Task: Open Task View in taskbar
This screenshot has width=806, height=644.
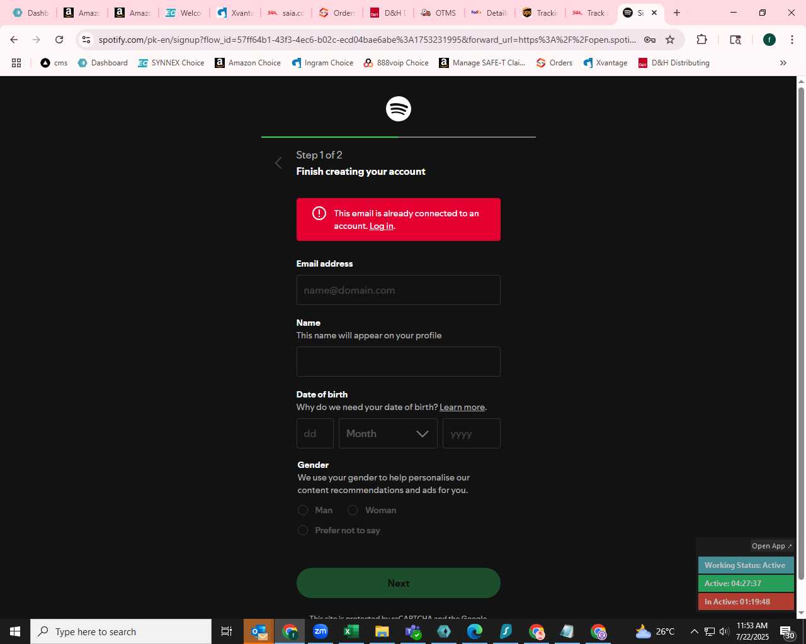Action: 227,631
